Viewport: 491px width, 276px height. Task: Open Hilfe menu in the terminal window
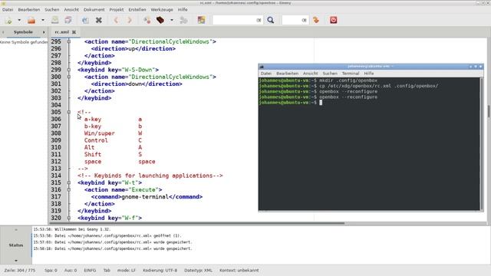(368, 74)
